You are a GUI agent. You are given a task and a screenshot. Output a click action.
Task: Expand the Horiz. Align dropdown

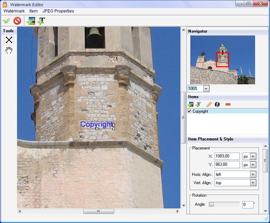pos(253,174)
